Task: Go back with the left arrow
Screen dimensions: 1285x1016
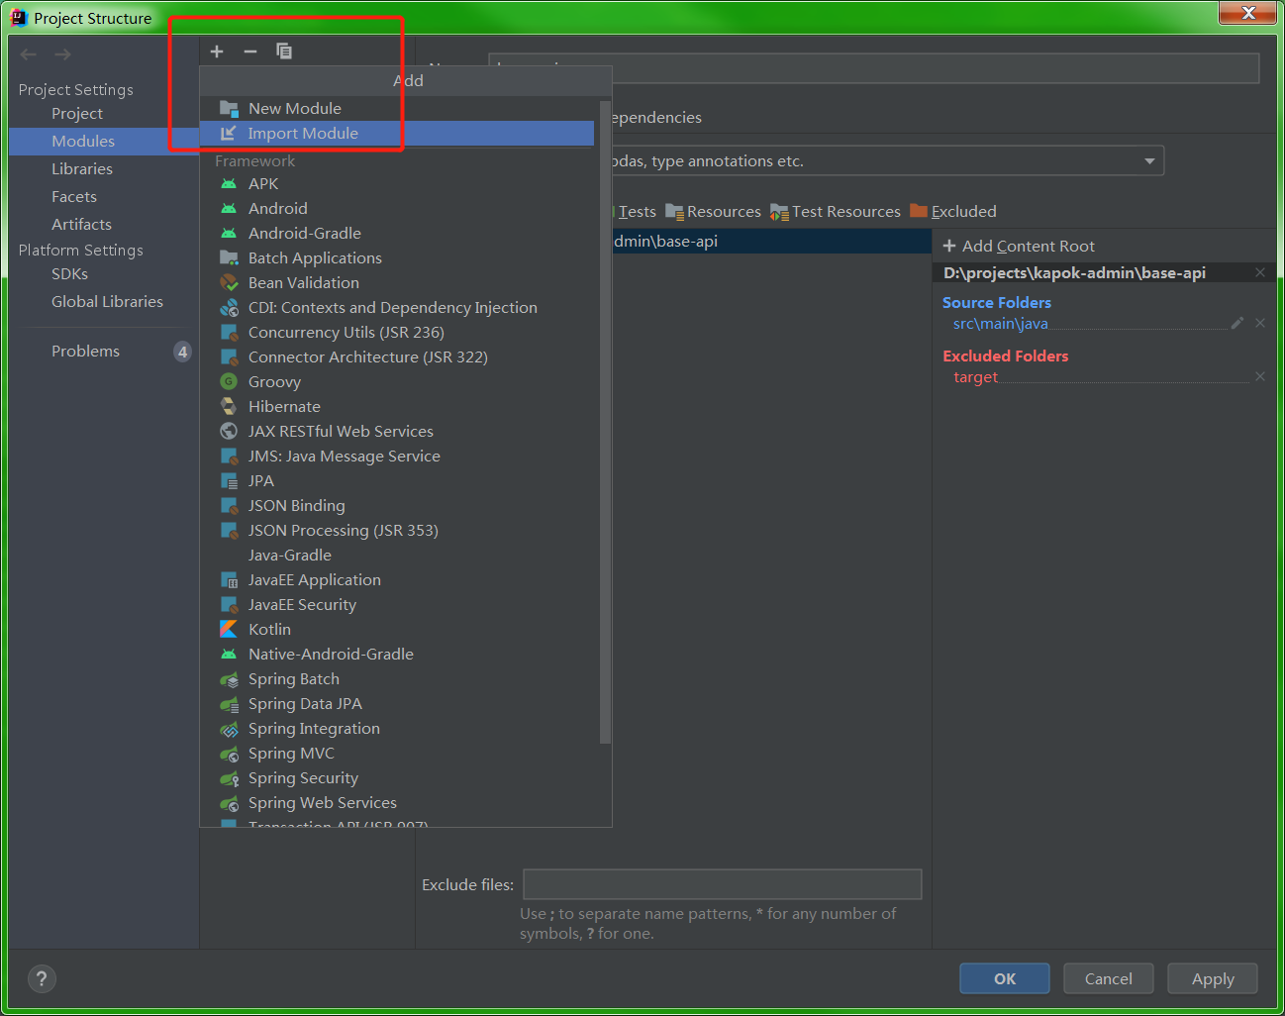Action: tap(29, 54)
